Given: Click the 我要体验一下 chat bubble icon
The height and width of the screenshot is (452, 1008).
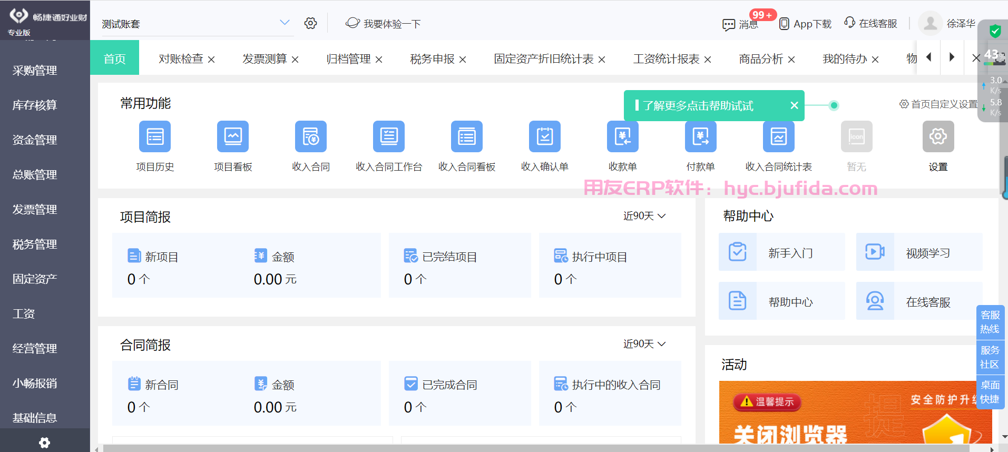Looking at the screenshot, I should (353, 23).
